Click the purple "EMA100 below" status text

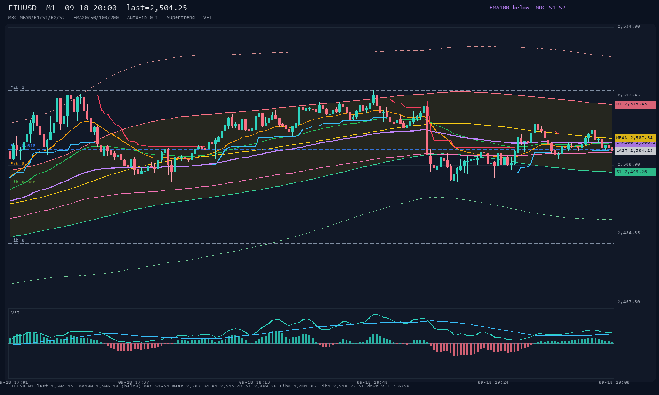tap(509, 8)
